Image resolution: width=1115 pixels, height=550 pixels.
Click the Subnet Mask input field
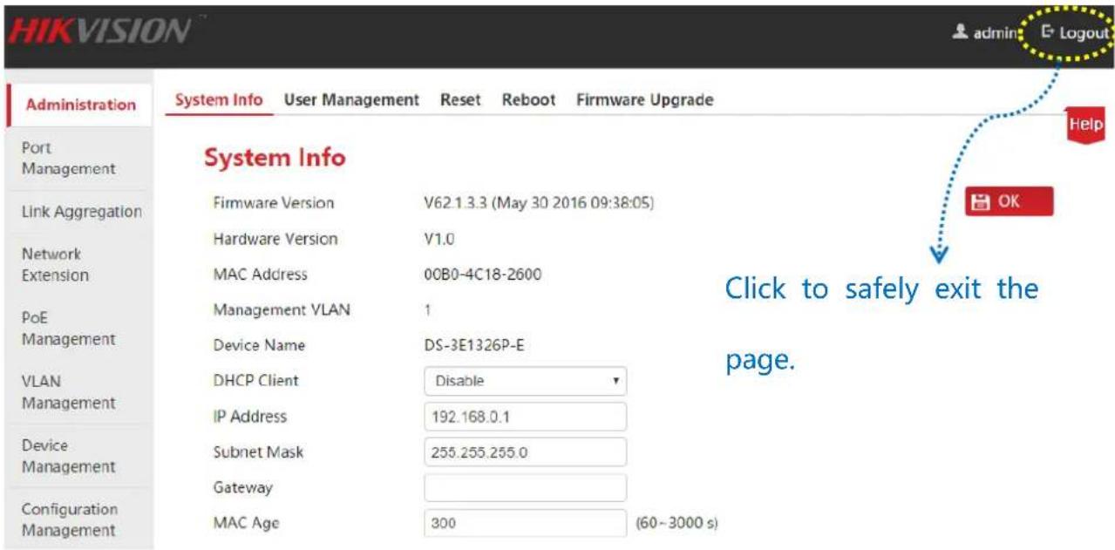pyautogui.click(x=525, y=452)
